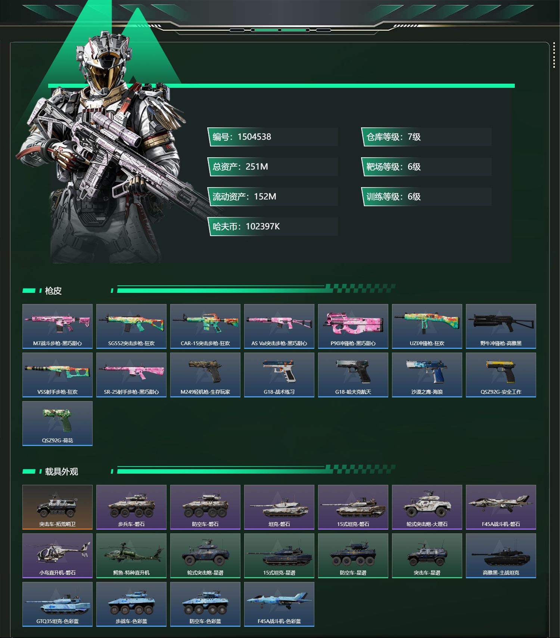Viewport: 560px width, 638px height.
Task: Select M7战斗步枪-黑巧甜心 gun skin card
Action: coord(57,326)
